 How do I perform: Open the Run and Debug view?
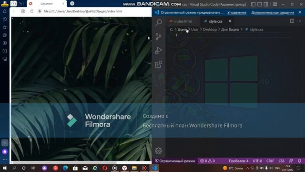[159, 50]
